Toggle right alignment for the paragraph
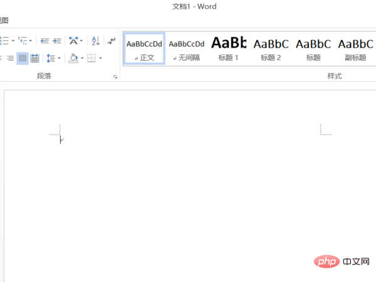 click(10, 58)
